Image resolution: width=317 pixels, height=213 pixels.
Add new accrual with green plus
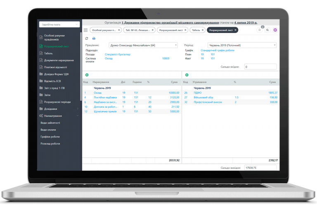(87, 75)
